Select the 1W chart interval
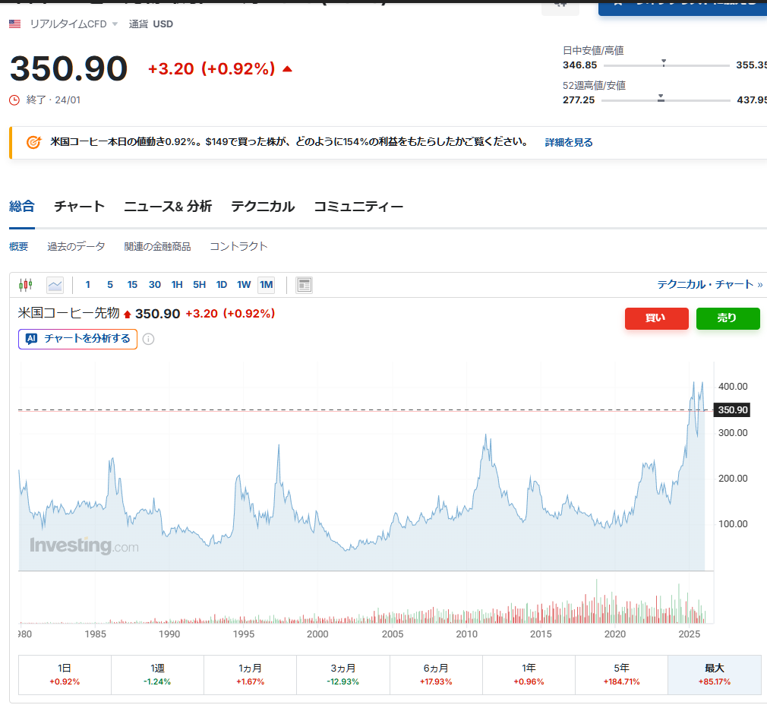This screenshot has height=705, width=767. tap(244, 285)
